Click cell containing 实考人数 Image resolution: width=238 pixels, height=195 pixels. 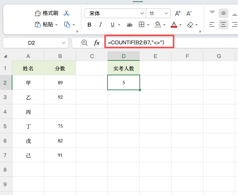(x=124, y=68)
